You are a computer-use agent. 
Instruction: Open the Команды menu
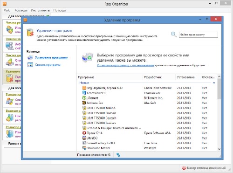coord(21,10)
